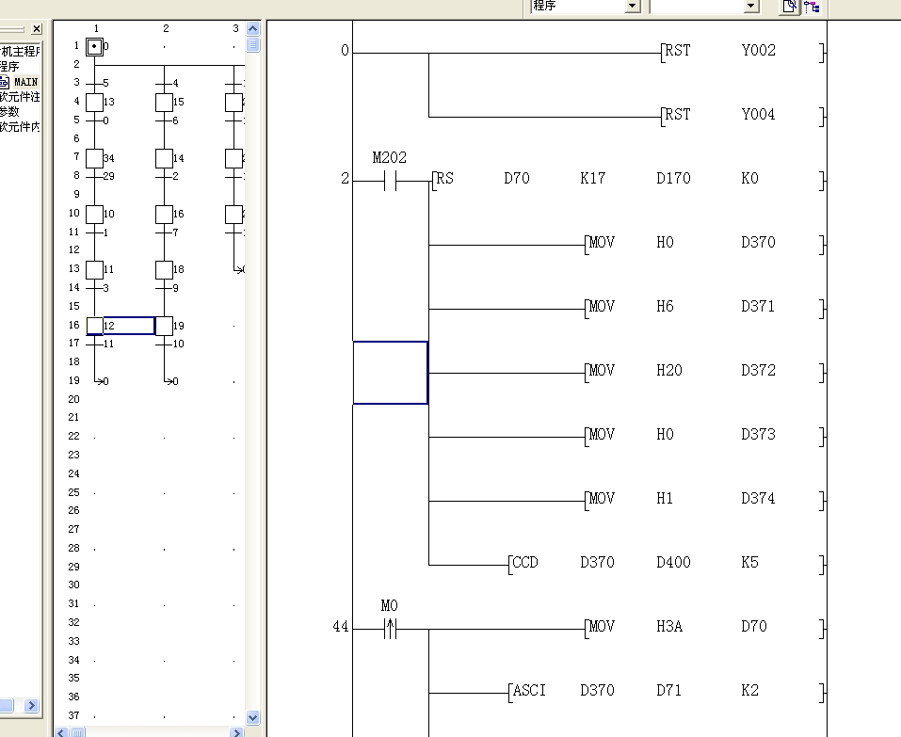Screen dimensions: 901x737
Task: Select SFC step box 18
Action: (x=164, y=270)
